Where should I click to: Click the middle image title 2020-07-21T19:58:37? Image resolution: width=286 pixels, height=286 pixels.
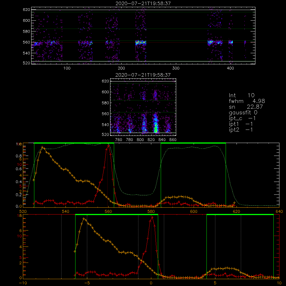click(x=143, y=75)
